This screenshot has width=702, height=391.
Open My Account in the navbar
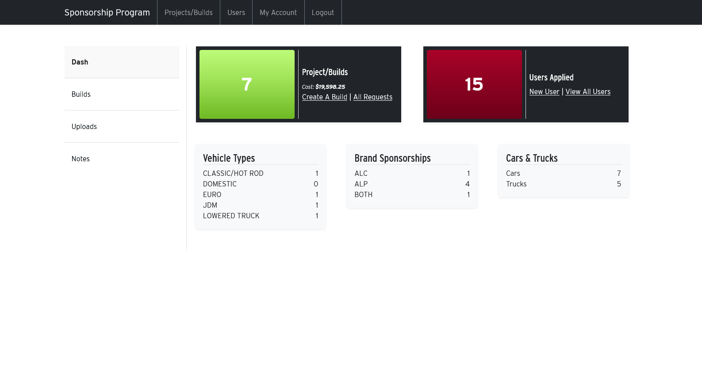pyautogui.click(x=278, y=12)
